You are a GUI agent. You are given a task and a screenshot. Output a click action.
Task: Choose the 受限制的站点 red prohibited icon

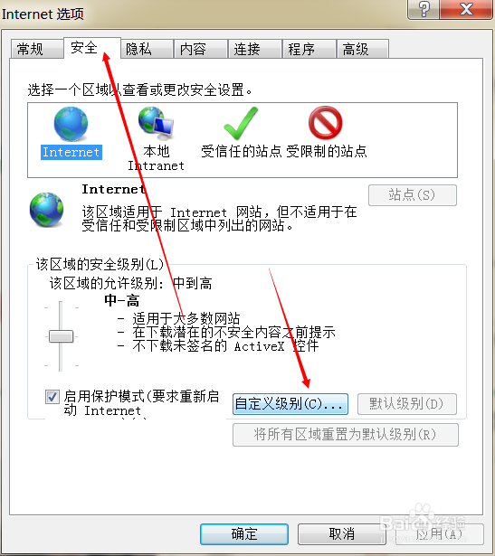click(326, 123)
